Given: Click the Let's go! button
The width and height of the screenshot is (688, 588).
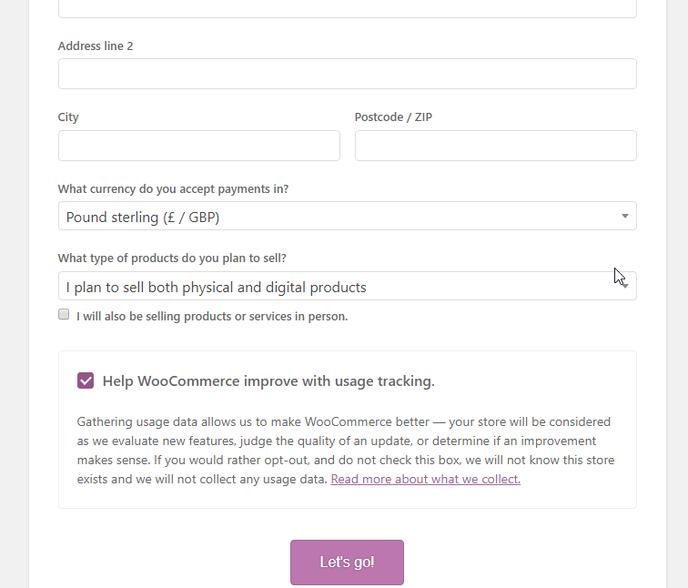Looking at the screenshot, I should [347, 563].
